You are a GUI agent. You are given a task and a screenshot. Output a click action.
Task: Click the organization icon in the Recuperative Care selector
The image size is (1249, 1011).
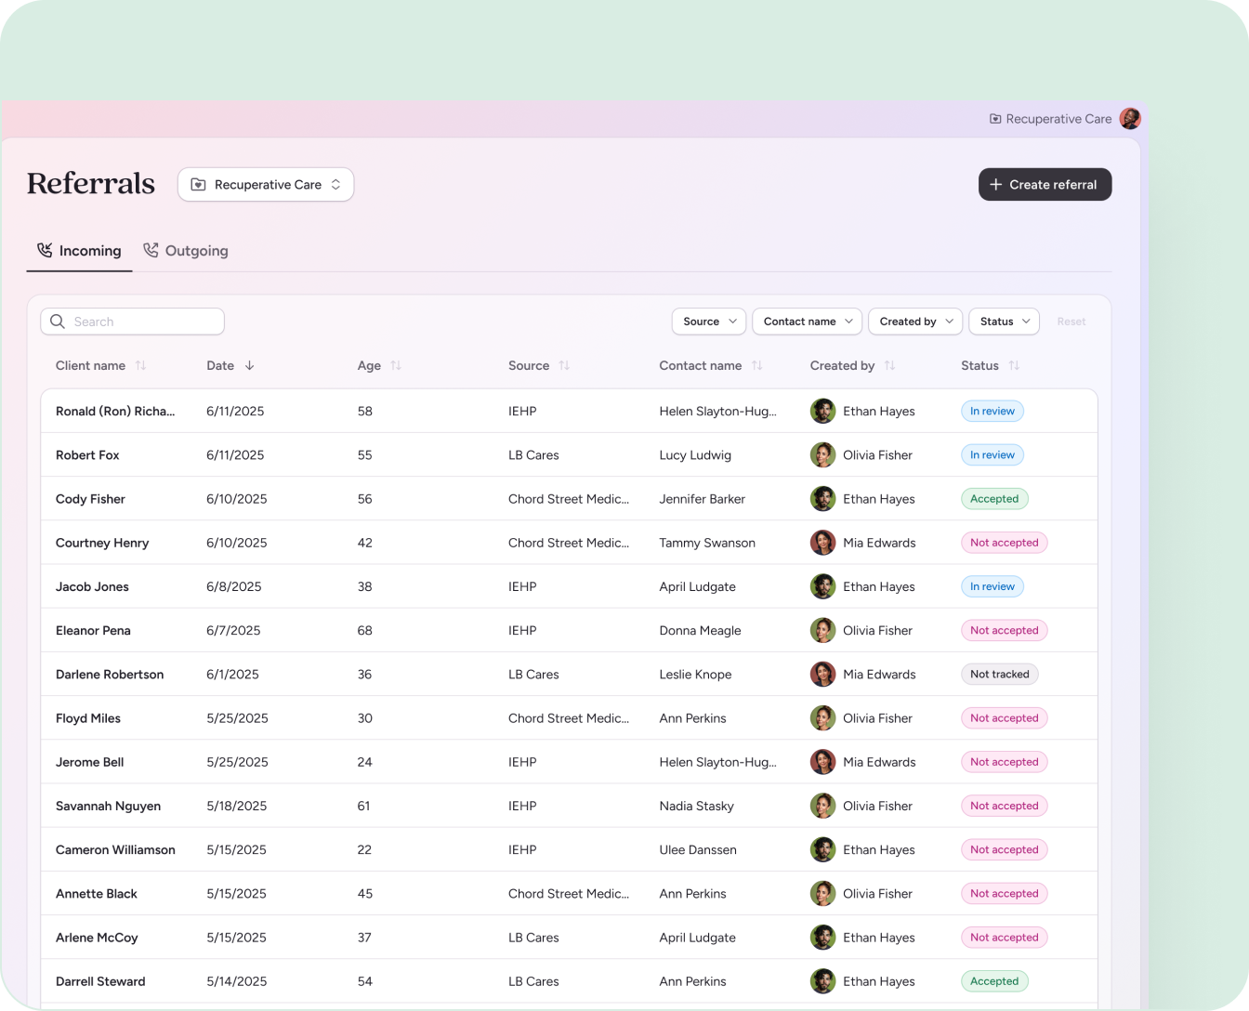coord(198,184)
